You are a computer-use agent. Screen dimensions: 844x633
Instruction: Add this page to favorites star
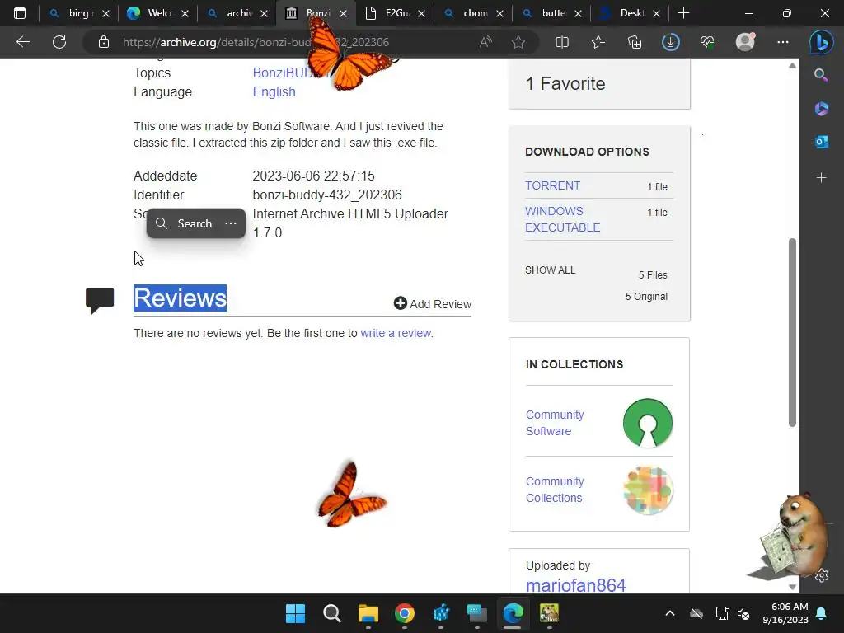point(518,42)
